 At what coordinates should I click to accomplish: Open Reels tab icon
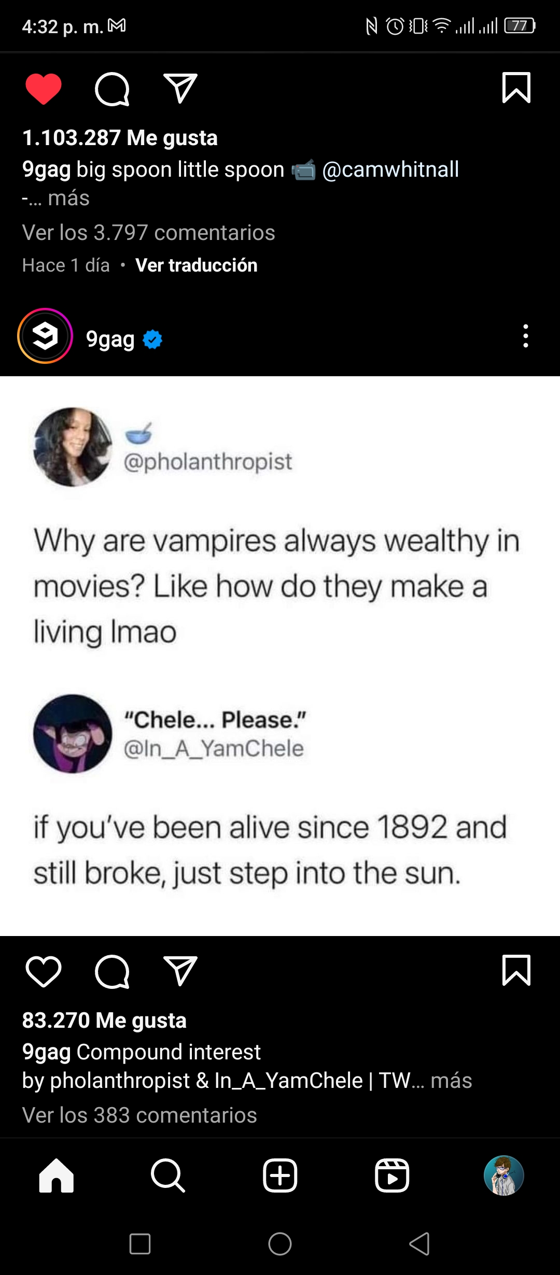click(392, 1175)
